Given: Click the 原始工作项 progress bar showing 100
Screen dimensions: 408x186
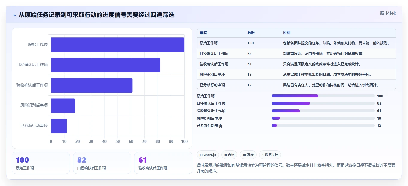Looking at the screenshot, I should (323, 96).
